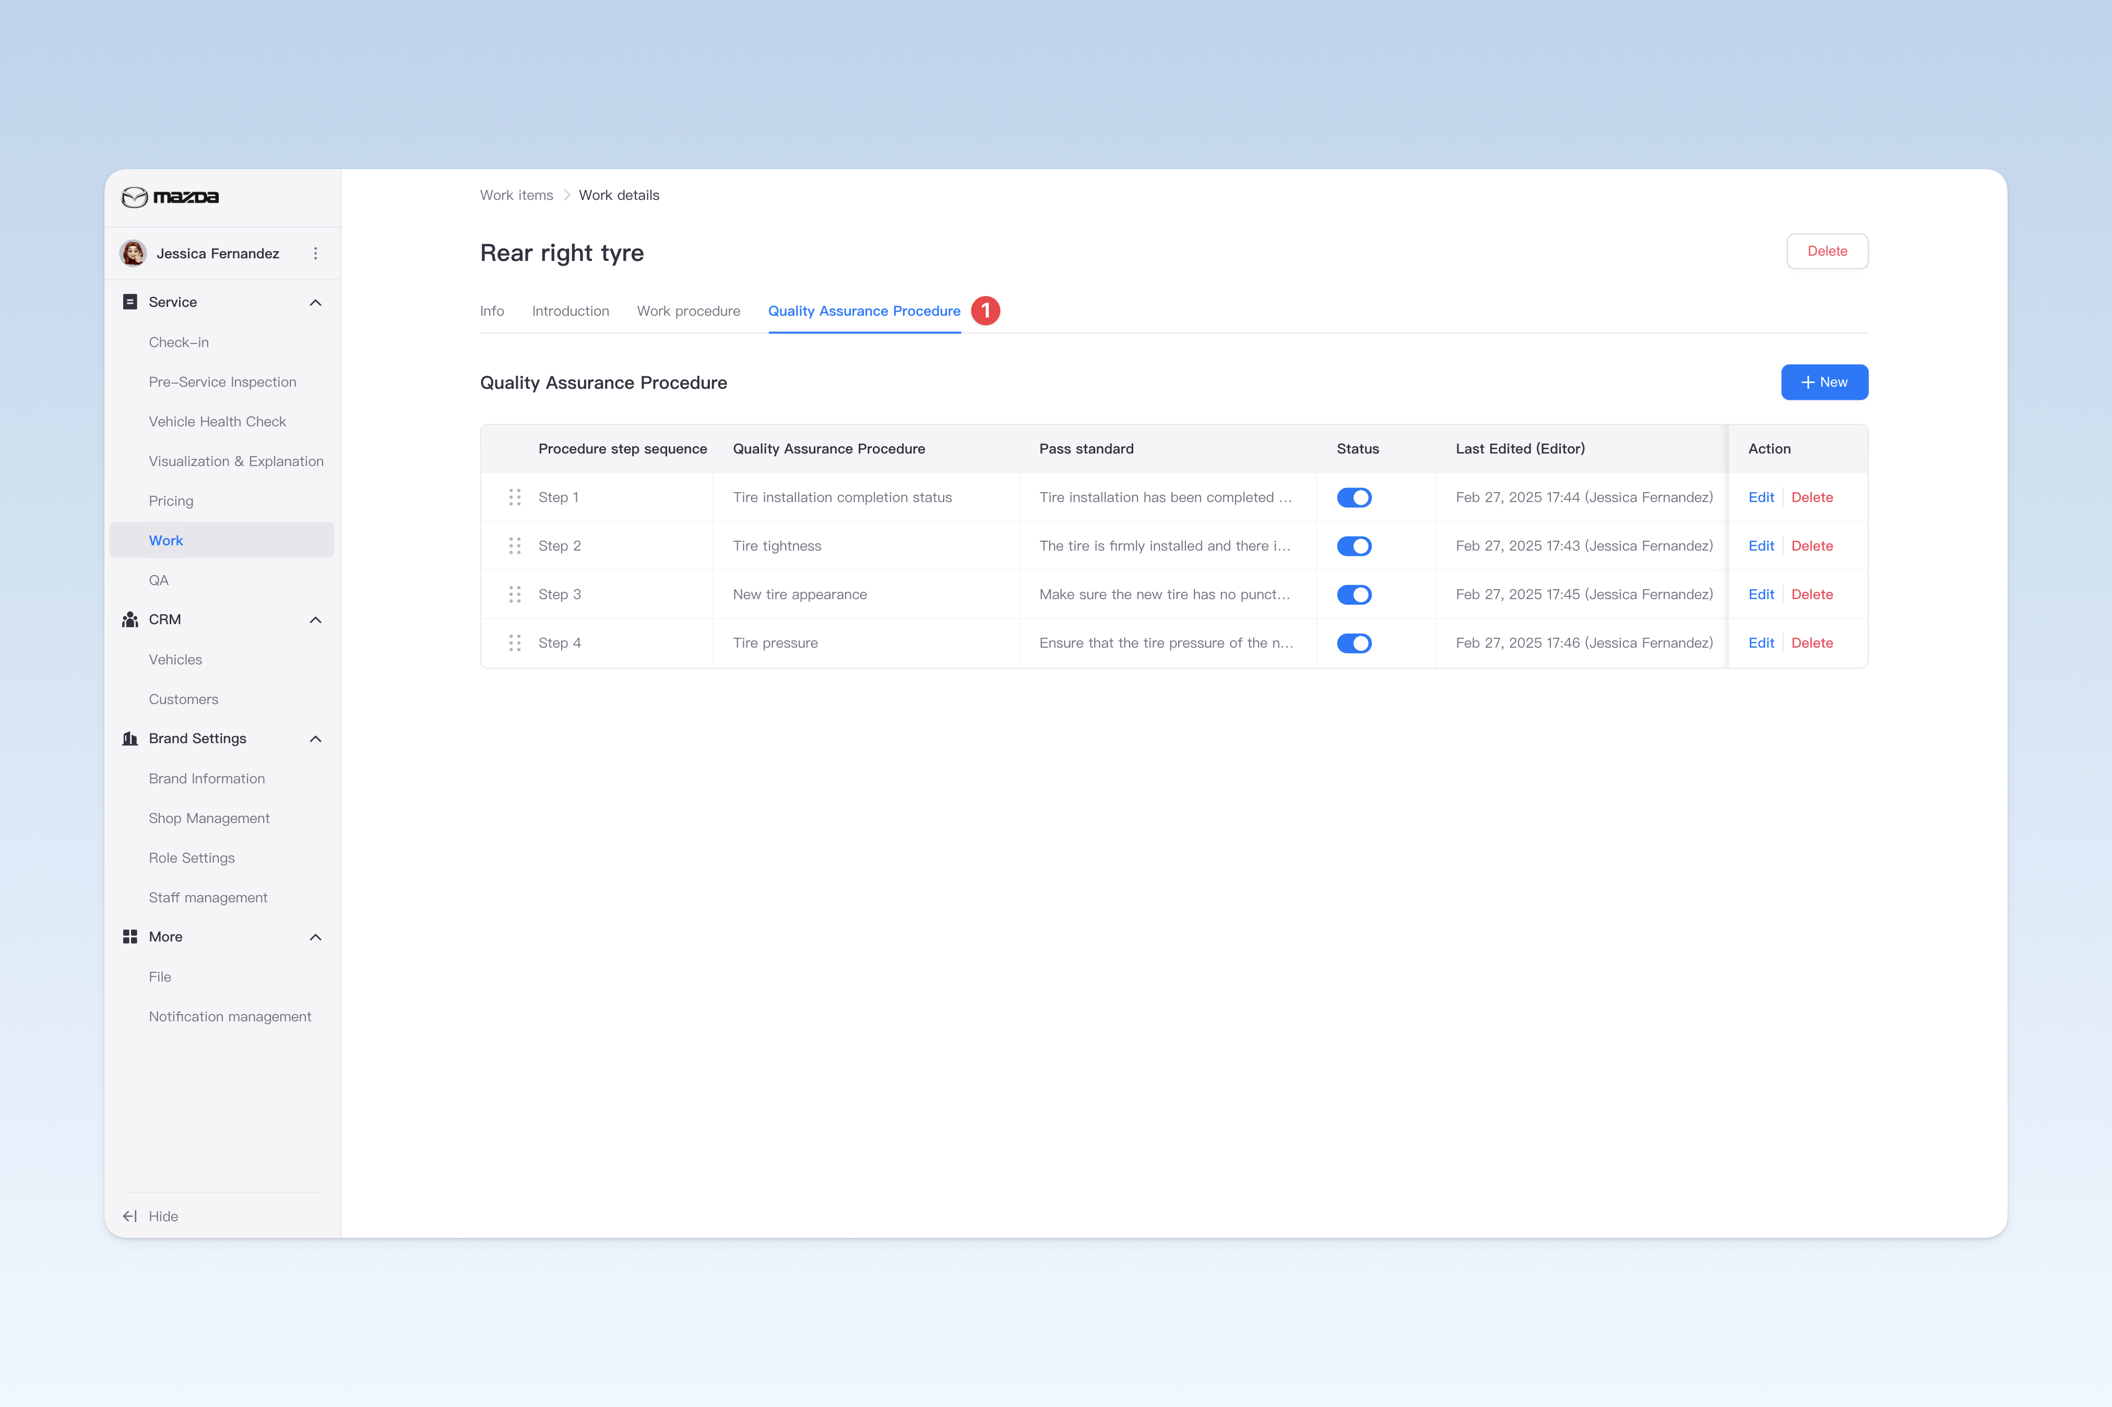Go back to Work items breadcrumb
The height and width of the screenshot is (1407, 2112).
[516, 195]
